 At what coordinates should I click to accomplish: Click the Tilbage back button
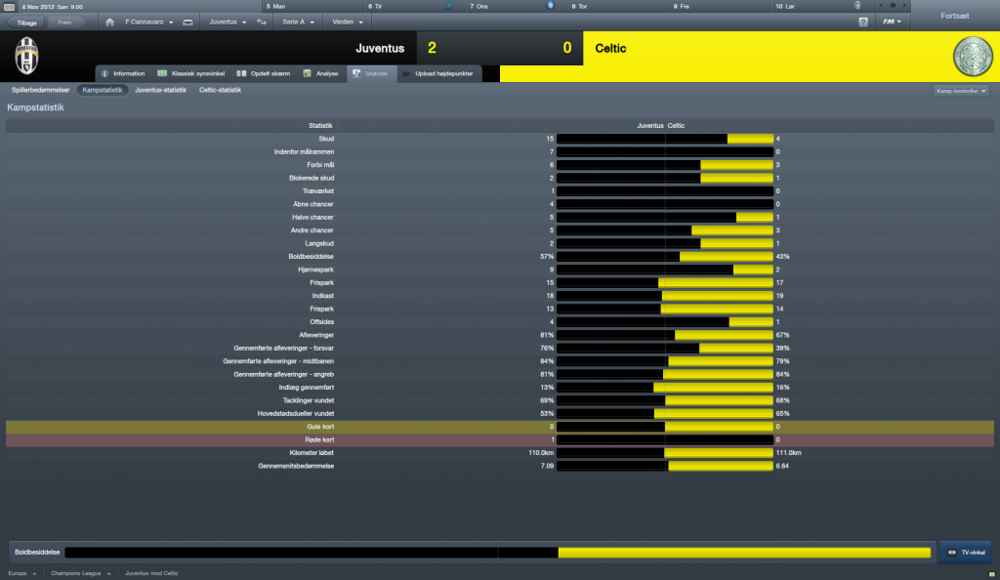26,22
